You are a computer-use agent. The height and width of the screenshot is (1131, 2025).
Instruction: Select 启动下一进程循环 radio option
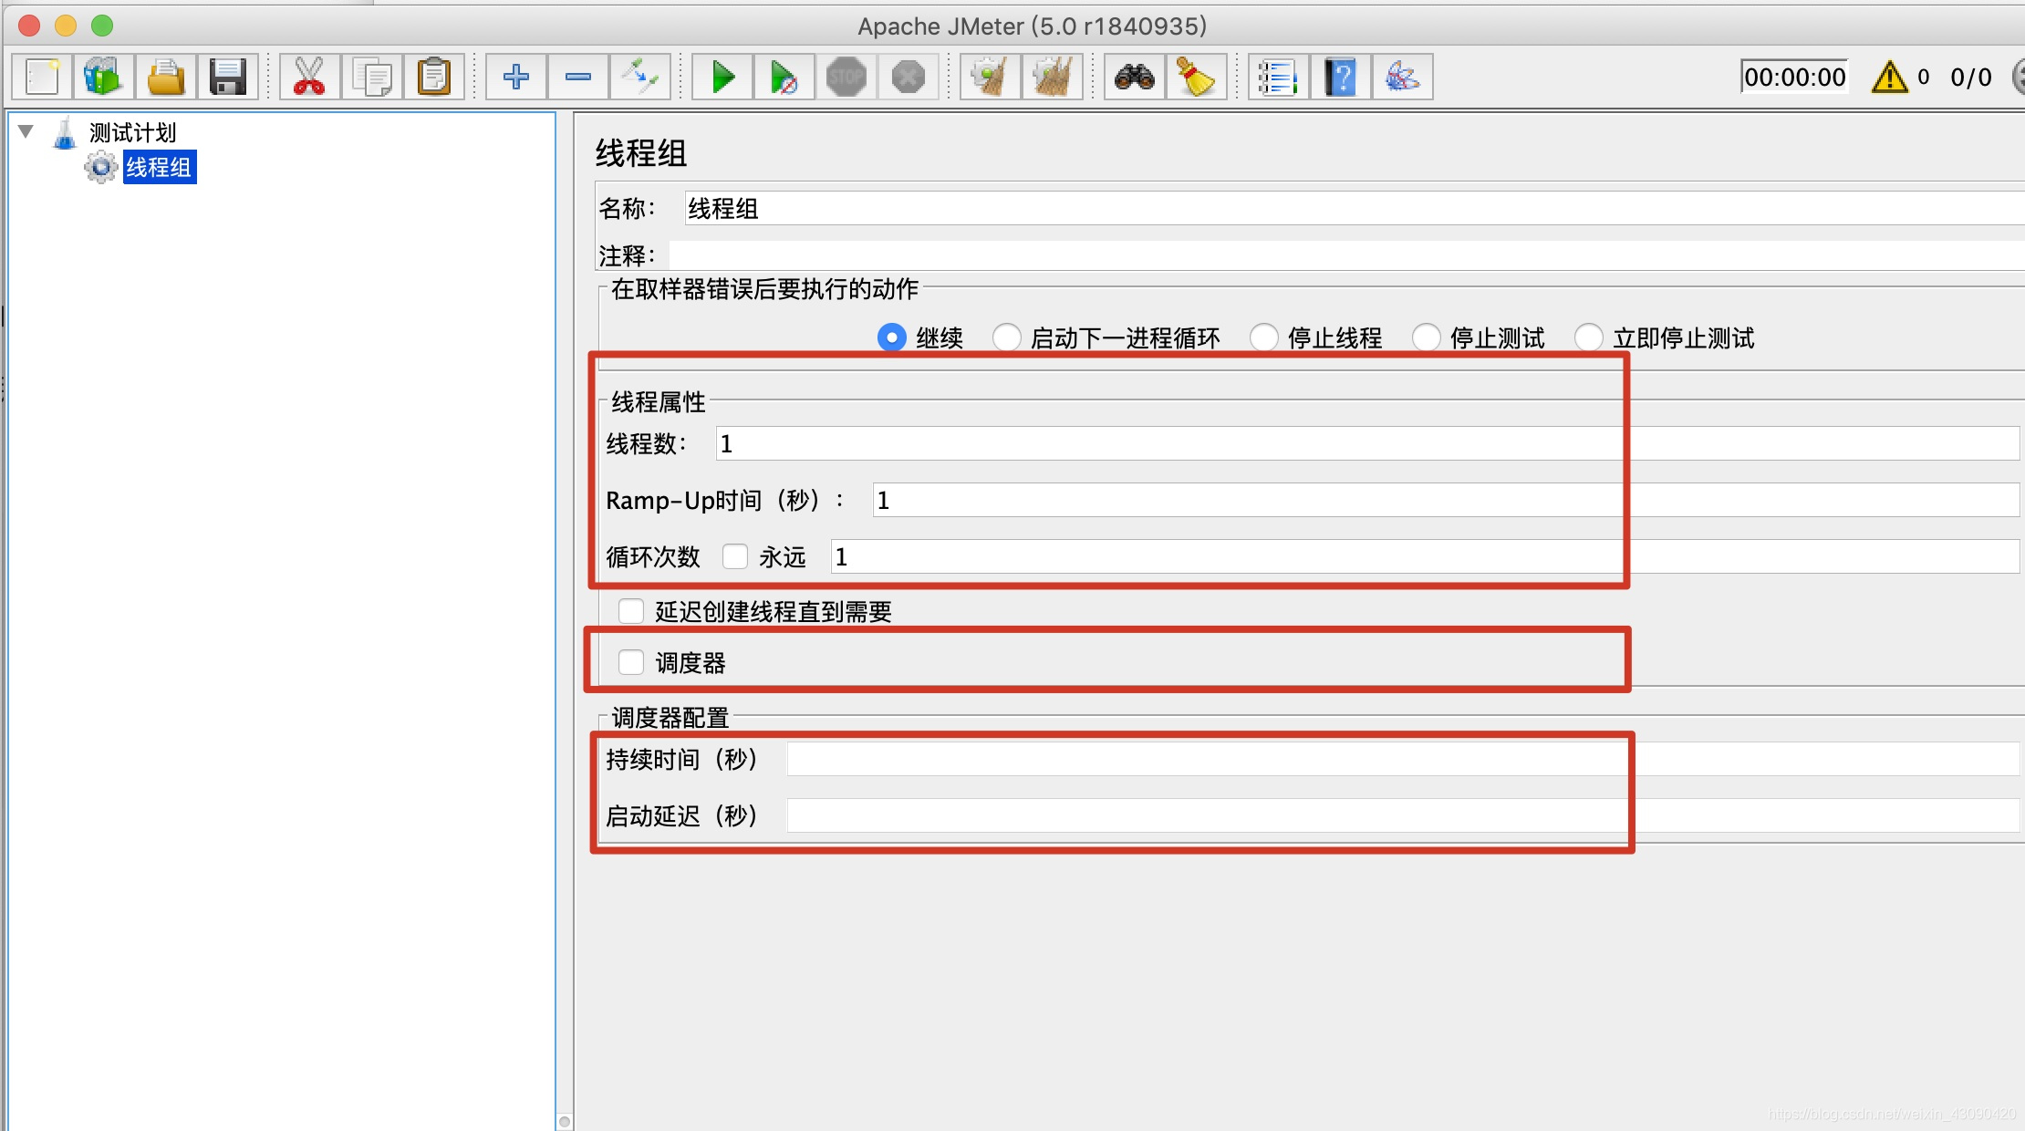point(1006,337)
